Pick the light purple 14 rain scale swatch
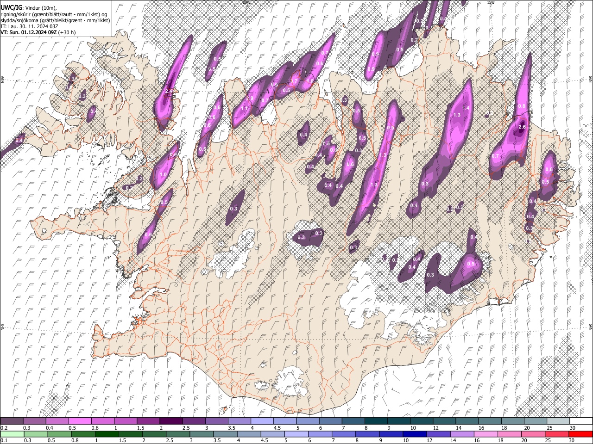This screenshot has width=593, height=444. (462, 434)
